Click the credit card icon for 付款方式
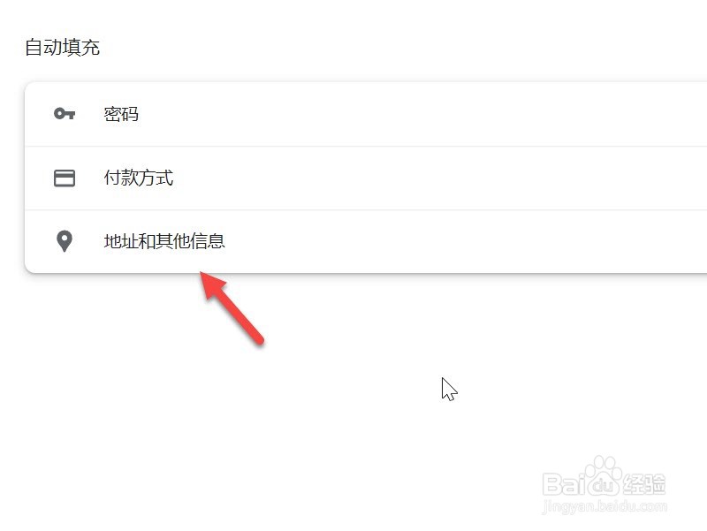The height and width of the screenshot is (531, 707). [65, 178]
